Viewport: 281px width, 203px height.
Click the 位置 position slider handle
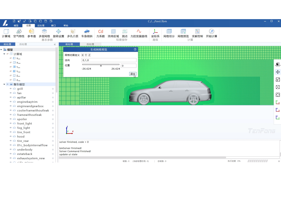click(x=101, y=66)
